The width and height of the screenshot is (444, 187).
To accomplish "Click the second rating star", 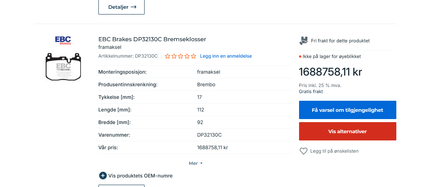I will pyautogui.click(x=174, y=56).
